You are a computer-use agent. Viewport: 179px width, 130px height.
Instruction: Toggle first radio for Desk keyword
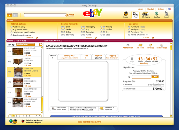(x=62, y=27)
